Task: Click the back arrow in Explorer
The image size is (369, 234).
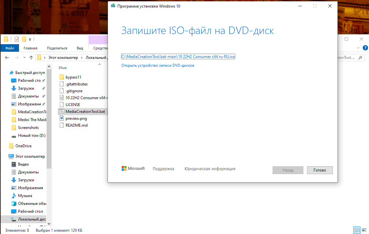Action: [x=7, y=58]
